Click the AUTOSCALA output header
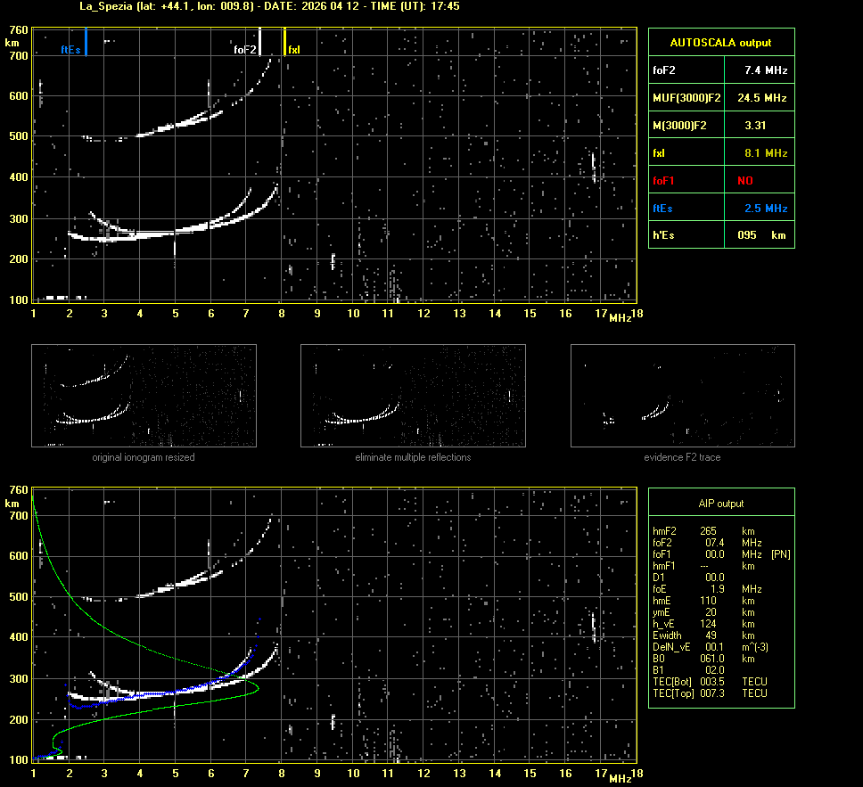The image size is (863, 787). [x=720, y=42]
